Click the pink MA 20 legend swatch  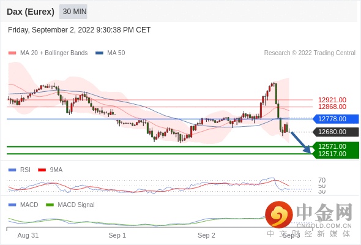click(12, 53)
